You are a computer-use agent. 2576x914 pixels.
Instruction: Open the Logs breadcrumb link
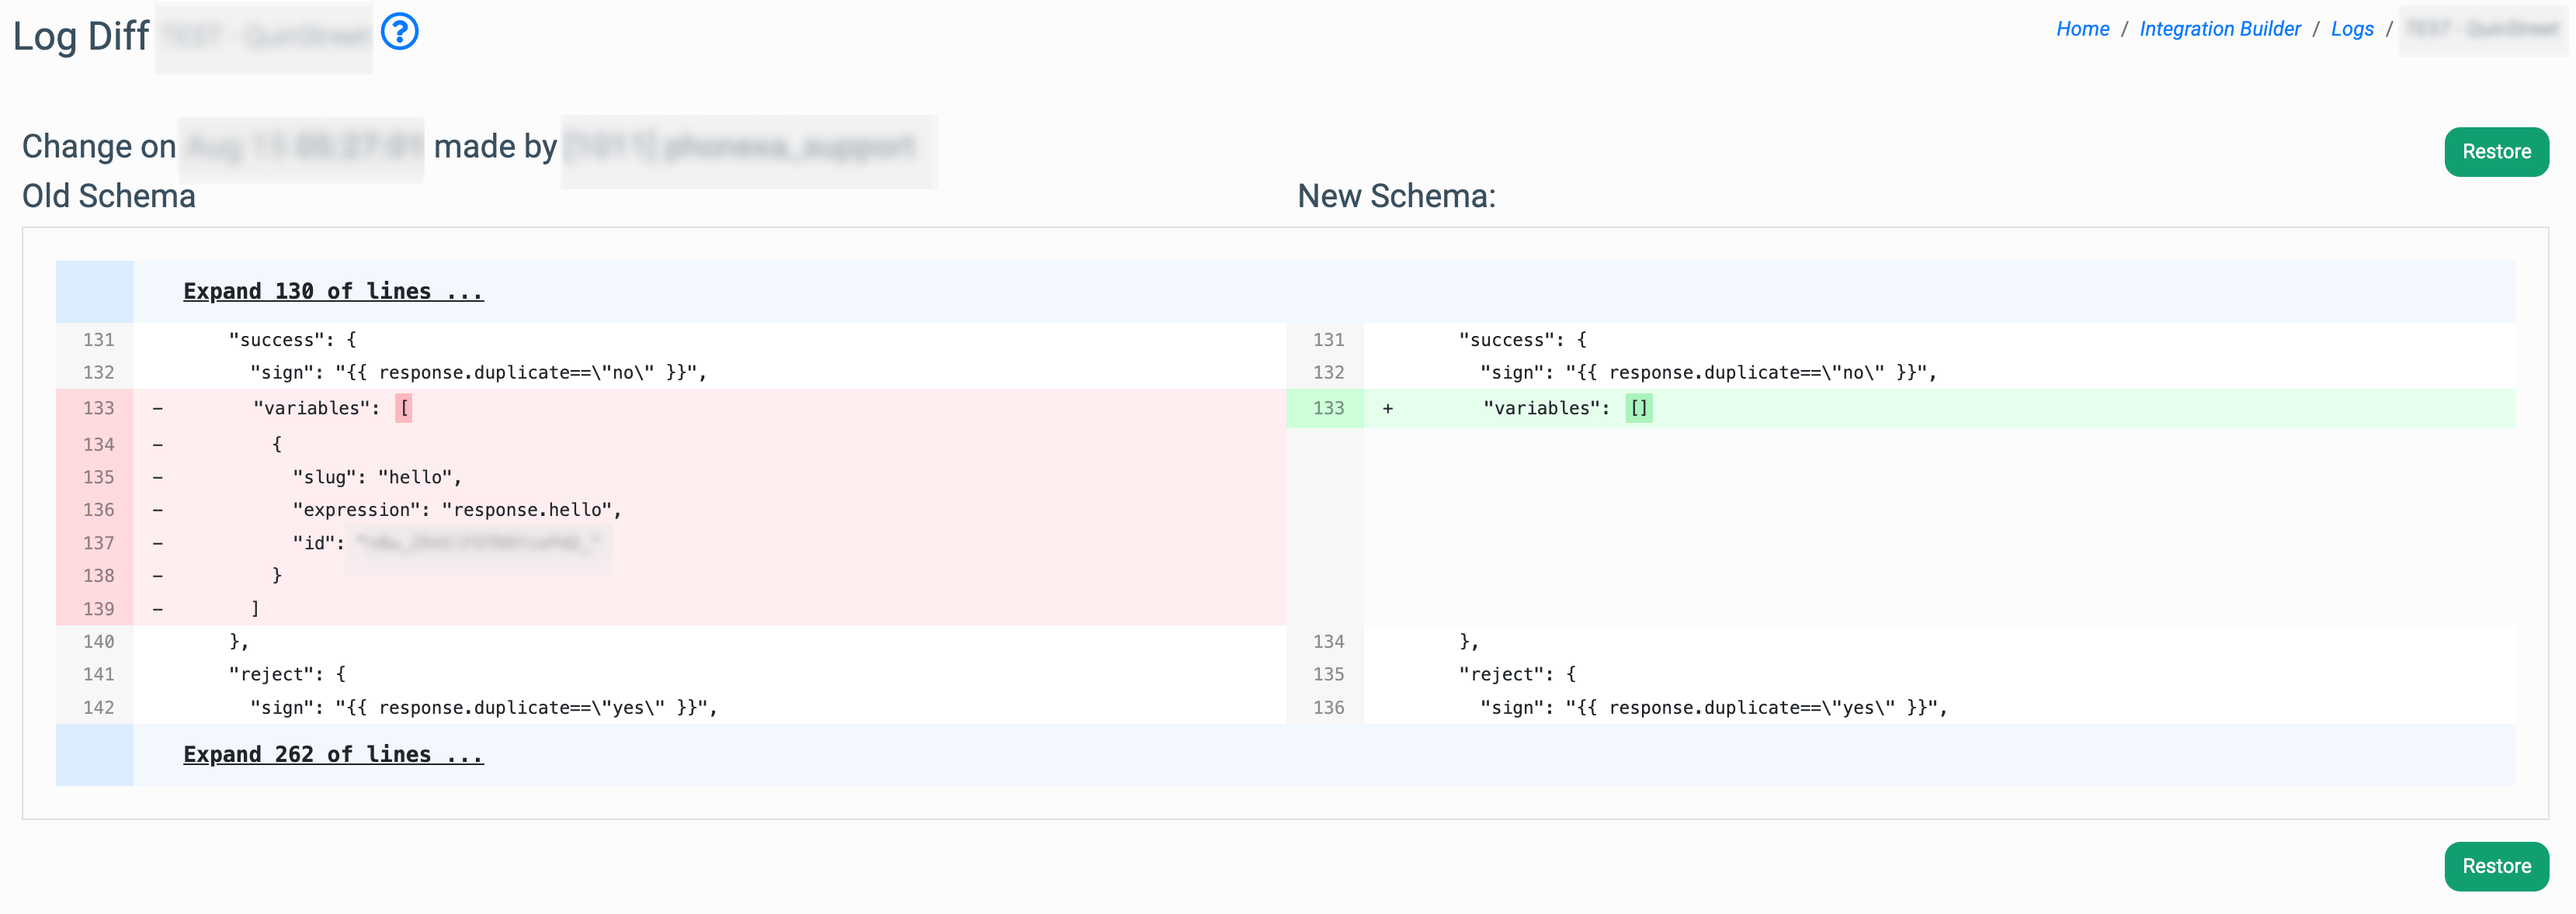2351,29
